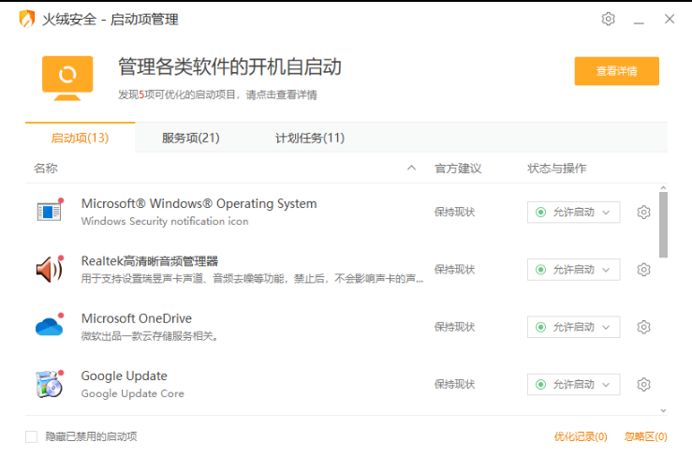This screenshot has height=457, width=692.
Task: Click the 发现5项可优化的启动项目 notice text
Action: 217,95
